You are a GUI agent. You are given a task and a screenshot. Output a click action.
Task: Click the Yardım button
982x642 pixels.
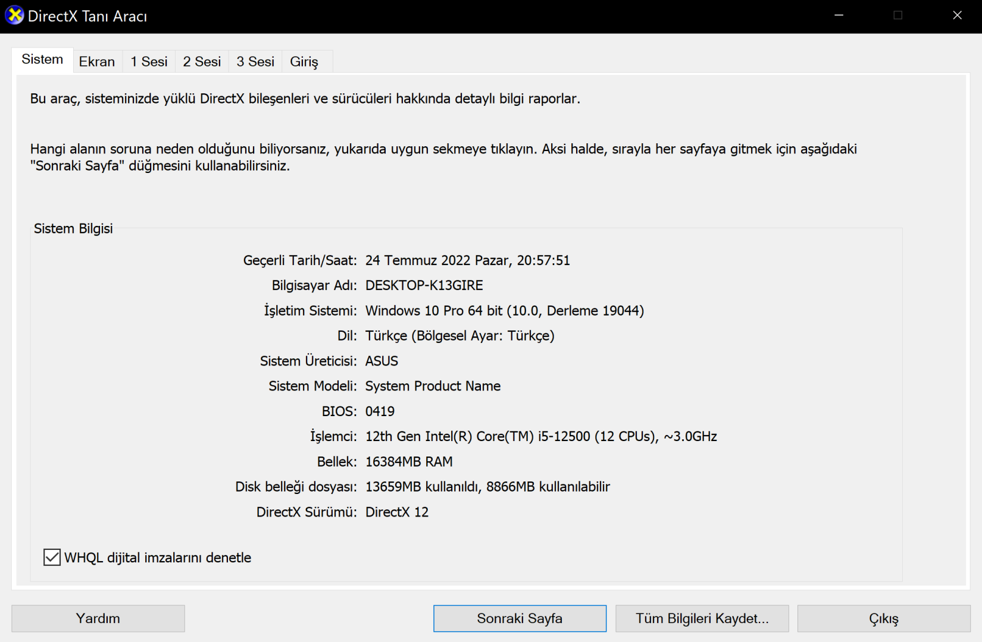pyautogui.click(x=98, y=619)
